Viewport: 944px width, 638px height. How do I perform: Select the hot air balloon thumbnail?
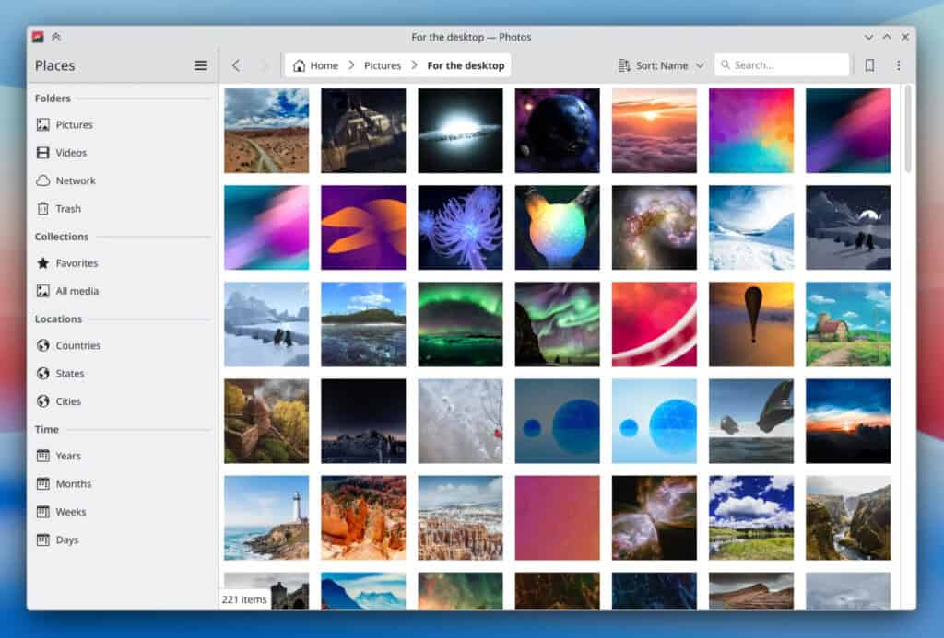coord(751,324)
